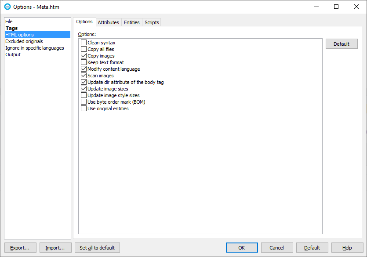Toggle the Update image sizes checkbox
The height and width of the screenshot is (257, 367).
point(84,89)
